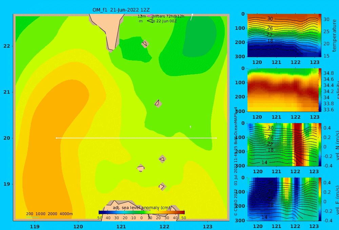Screen dimensions: 339x230
Task: Click the 'temperature' axis label
Action: coord(334,36)
